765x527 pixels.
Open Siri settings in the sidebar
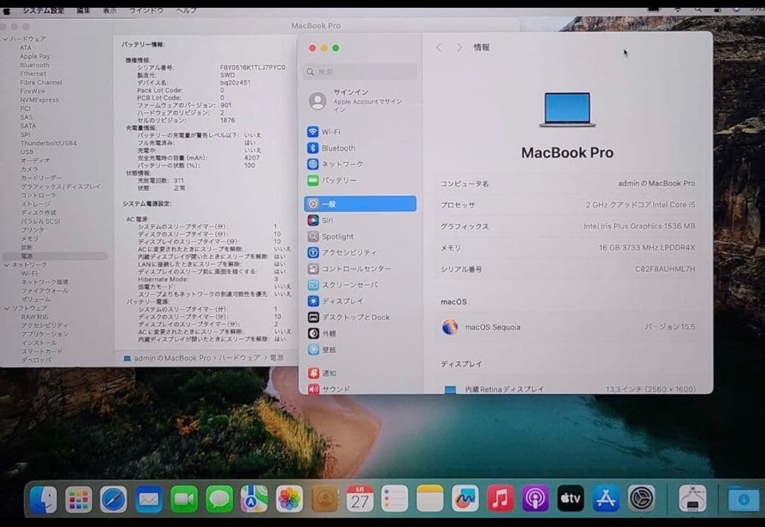point(339,220)
